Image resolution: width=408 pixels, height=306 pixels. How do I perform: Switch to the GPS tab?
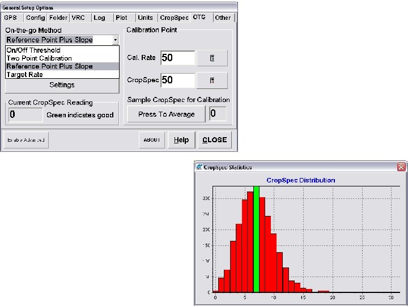(12, 18)
